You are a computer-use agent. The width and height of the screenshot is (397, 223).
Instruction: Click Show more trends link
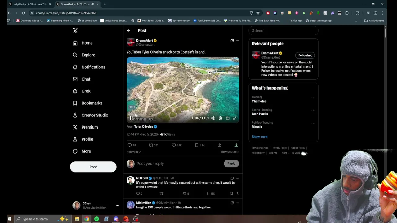[260, 137]
